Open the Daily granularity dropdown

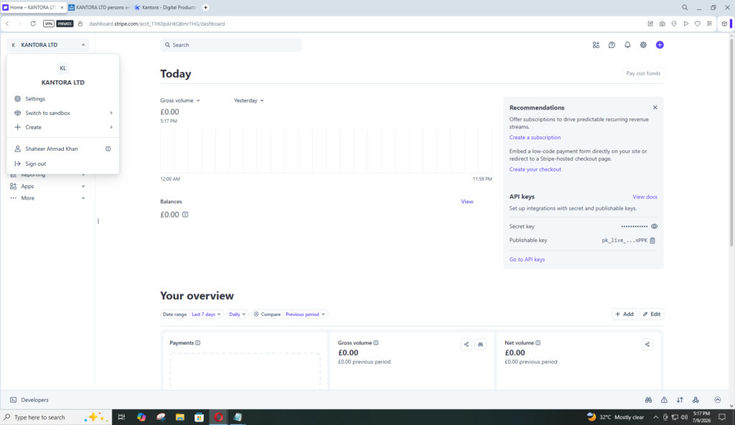click(237, 314)
